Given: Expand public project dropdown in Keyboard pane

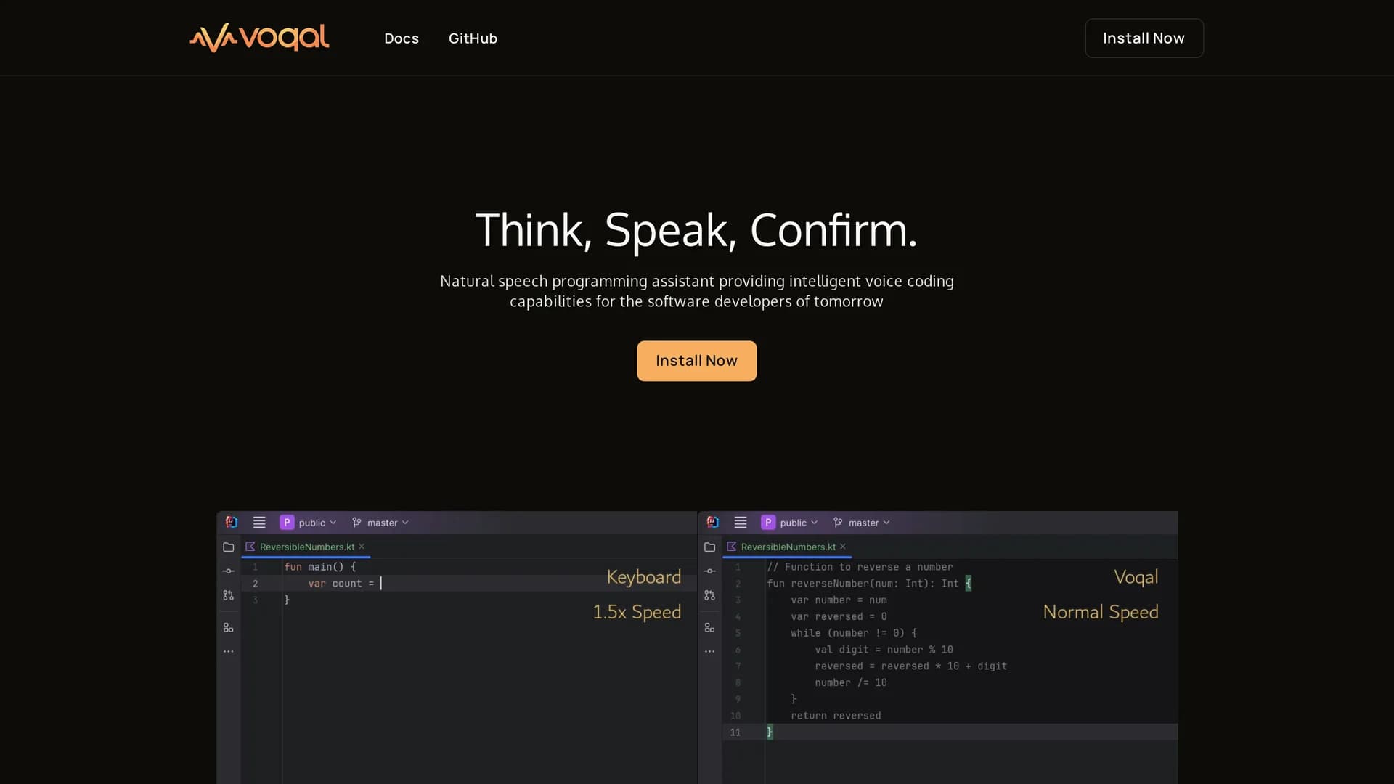Looking at the screenshot, I should (x=317, y=523).
